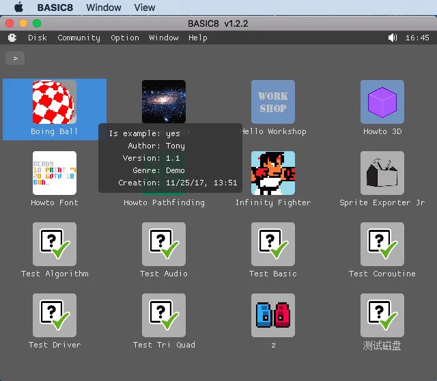The height and width of the screenshot is (381, 437).
Task: Open the Option menu
Action: [x=125, y=38]
